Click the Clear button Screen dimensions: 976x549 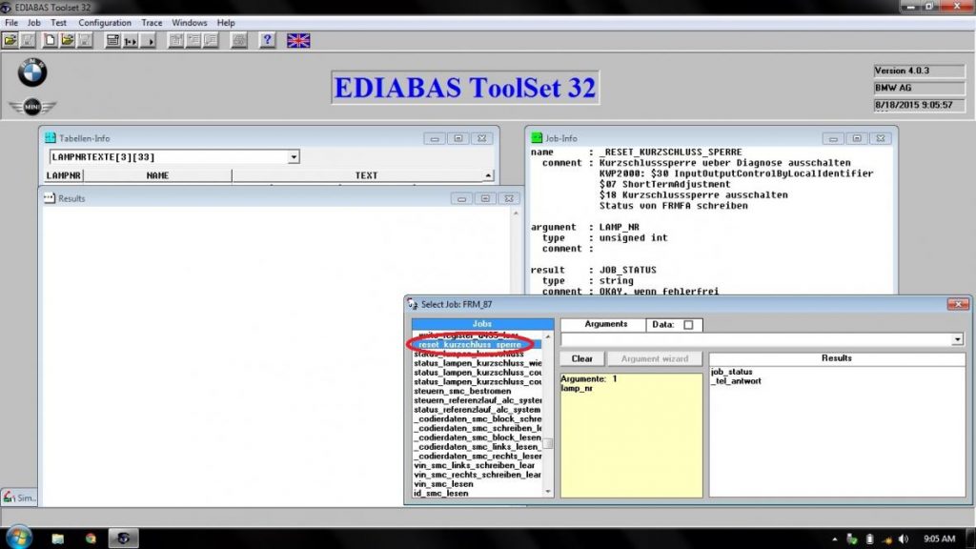(582, 358)
